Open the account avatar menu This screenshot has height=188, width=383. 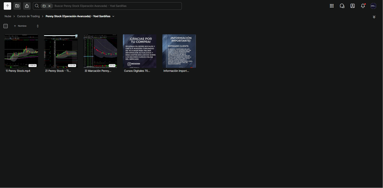(x=373, y=6)
